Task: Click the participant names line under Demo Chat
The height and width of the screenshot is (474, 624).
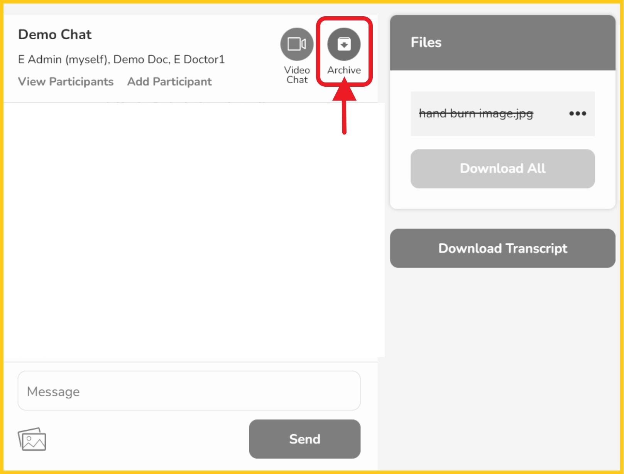Action: 121,59
